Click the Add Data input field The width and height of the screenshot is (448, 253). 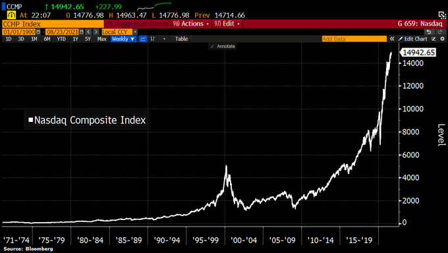pos(354,39)
